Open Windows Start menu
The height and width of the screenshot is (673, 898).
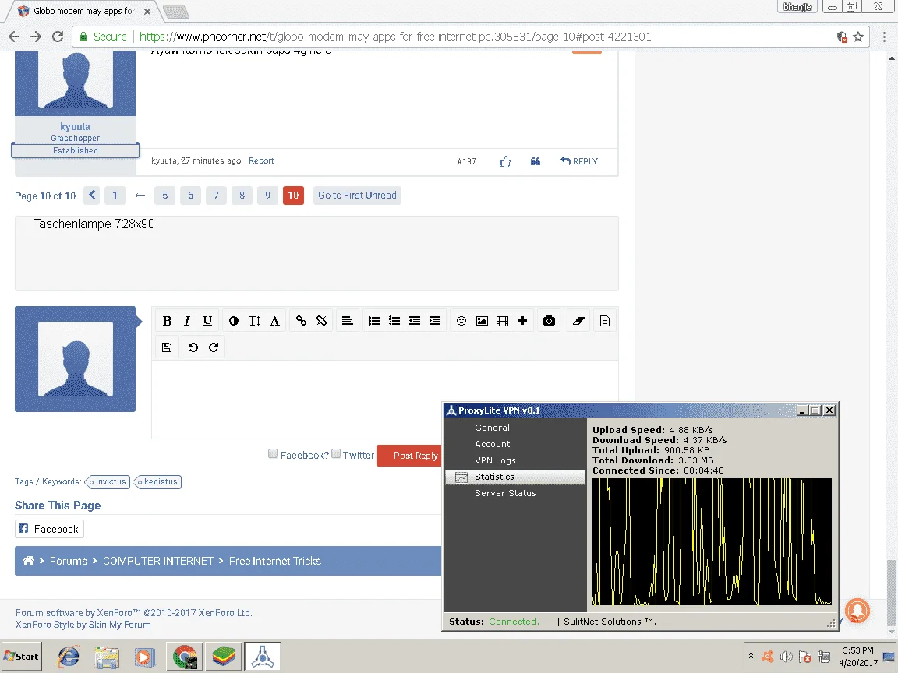[x=22, y=657]
